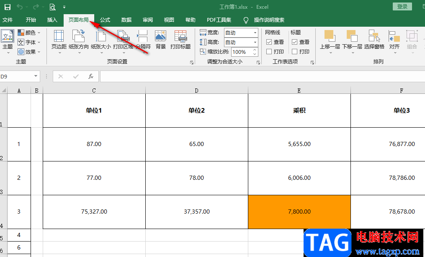The height and width of the screenshot is (257, 425).
Task: Open Page Setup dialog launcher
Action: click(x=192, y=62)
